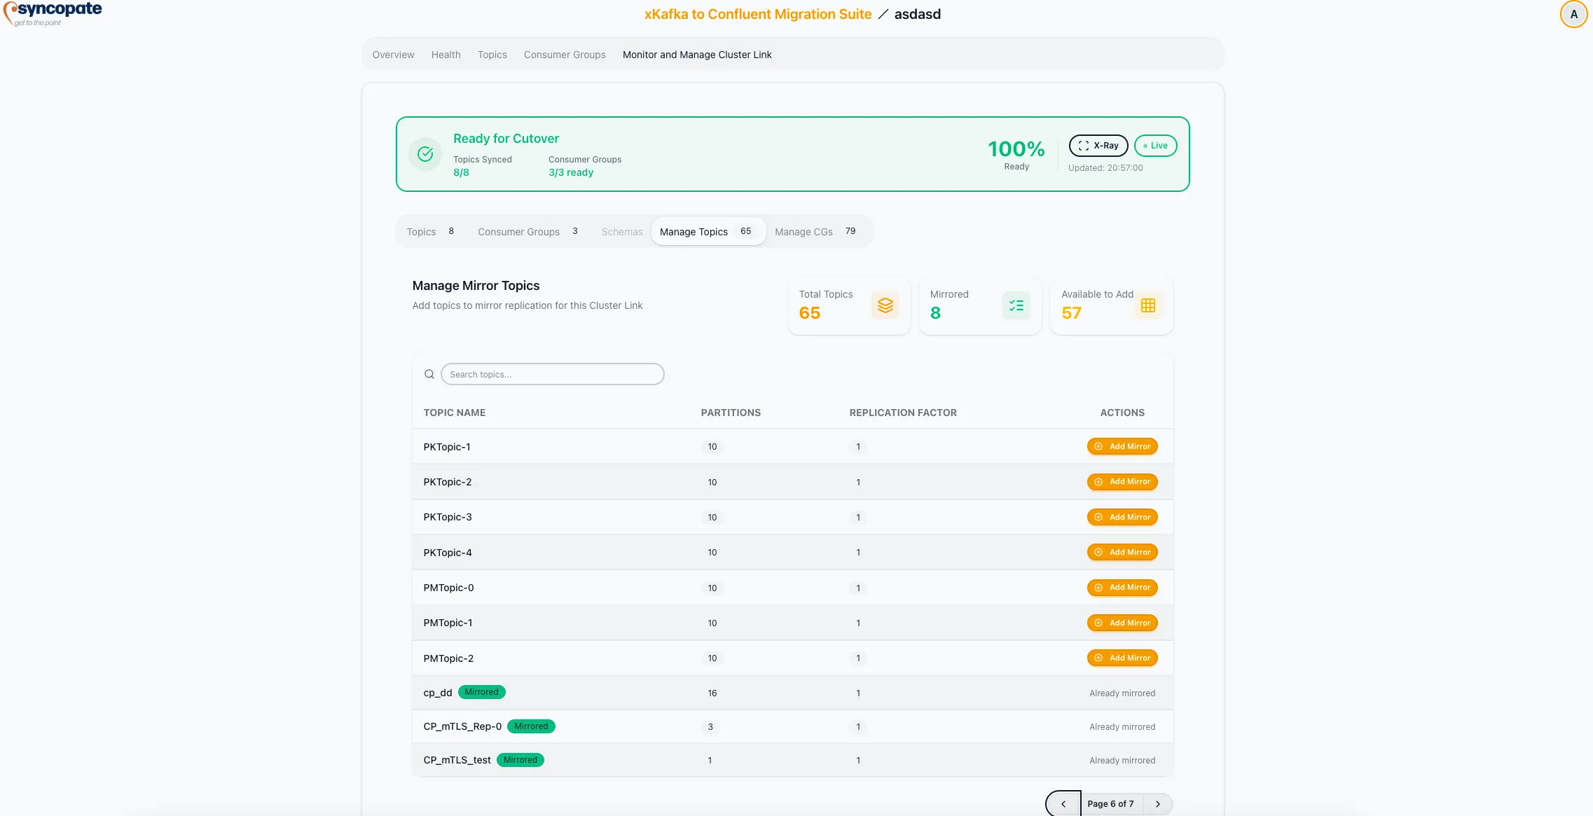
Task: Click the Syncopate logo
Action: tap(53, 13)
